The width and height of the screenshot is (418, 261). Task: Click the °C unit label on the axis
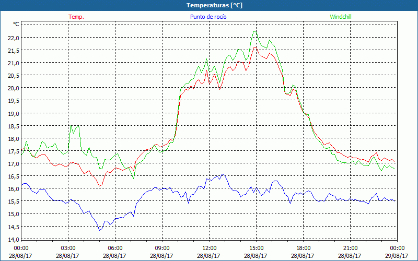tap(16, 24)
